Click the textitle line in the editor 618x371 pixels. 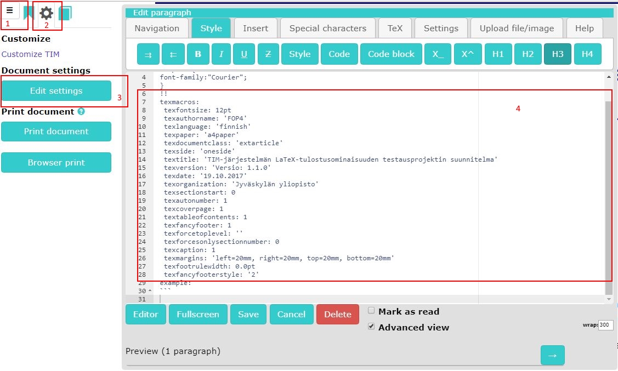pyautogui.click(x=330, y=159)
